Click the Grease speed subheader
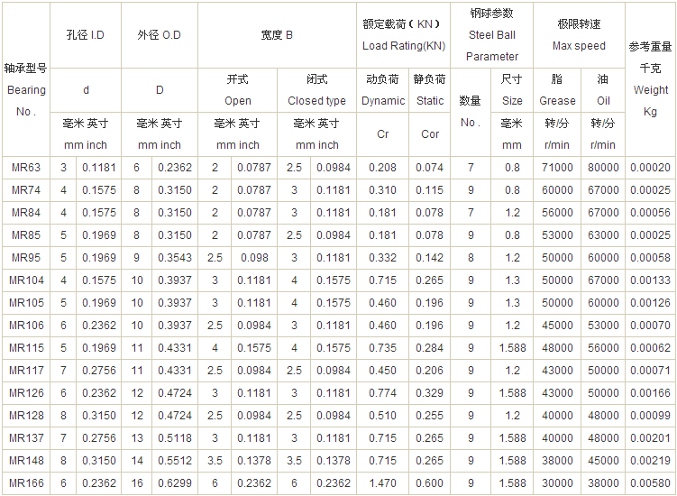Image resolution: width=677 pixels, height=496 pixels. (557, 90)
